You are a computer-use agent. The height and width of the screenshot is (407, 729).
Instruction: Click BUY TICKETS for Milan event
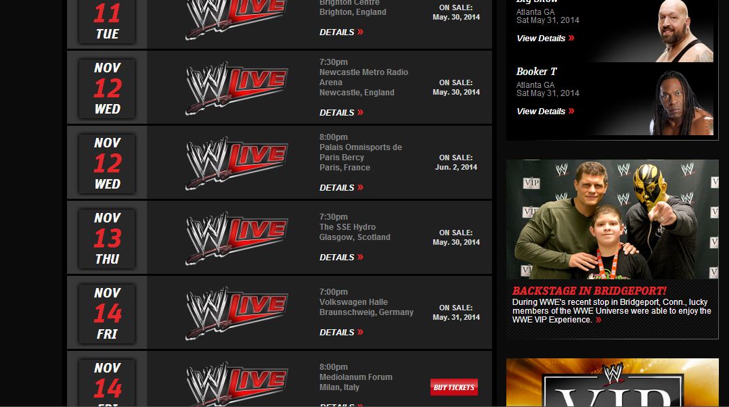click(x=454, y=387)
